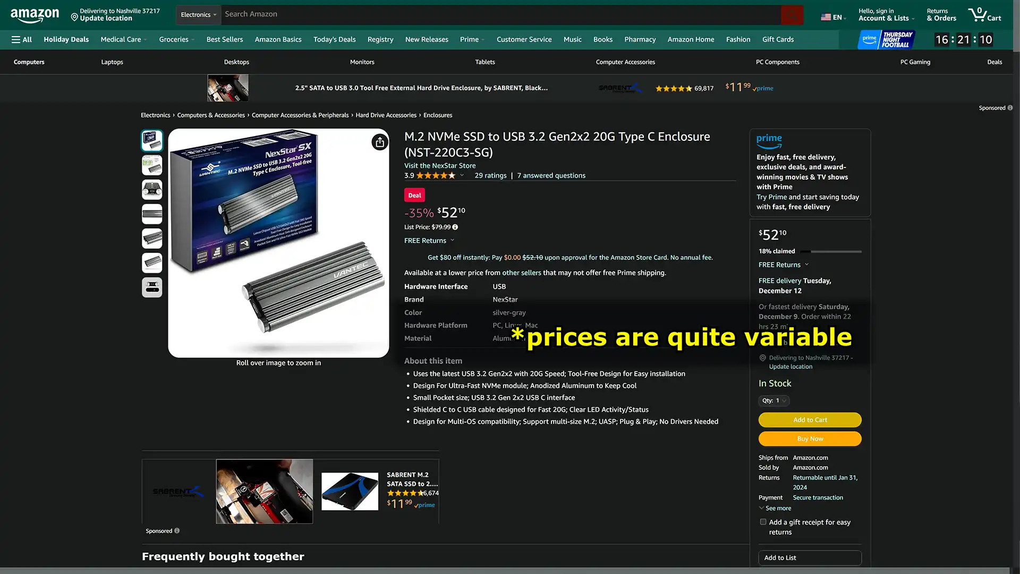
Task: Click the Add to Cart button
Action: (810, 420)
